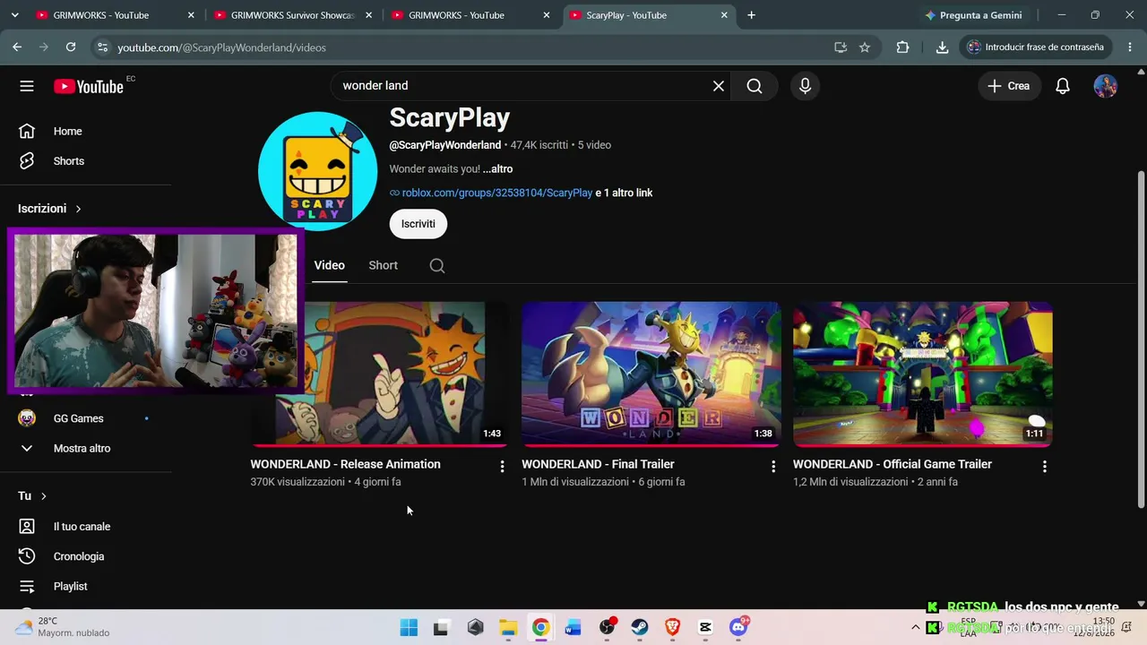Image resolution: width=1147 pixels, height=645 pixels.
Task: Switch to the channel Video tab
Action: 329,265
